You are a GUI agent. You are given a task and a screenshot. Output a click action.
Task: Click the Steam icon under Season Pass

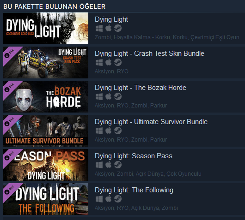(118, 165)
